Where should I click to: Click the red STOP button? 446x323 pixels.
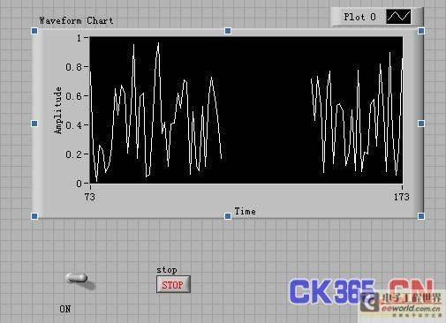(x=173, y=284)
